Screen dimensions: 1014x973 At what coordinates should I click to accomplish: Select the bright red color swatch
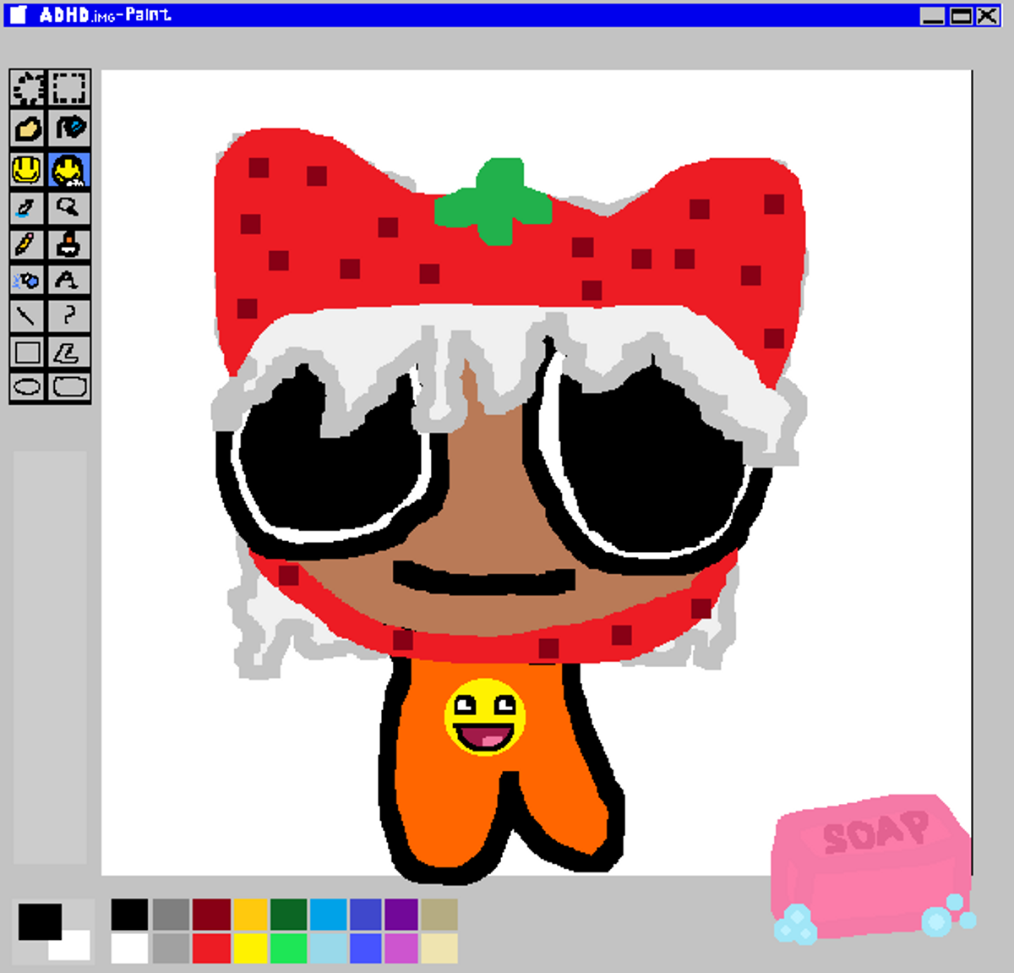tap(211, 948)
